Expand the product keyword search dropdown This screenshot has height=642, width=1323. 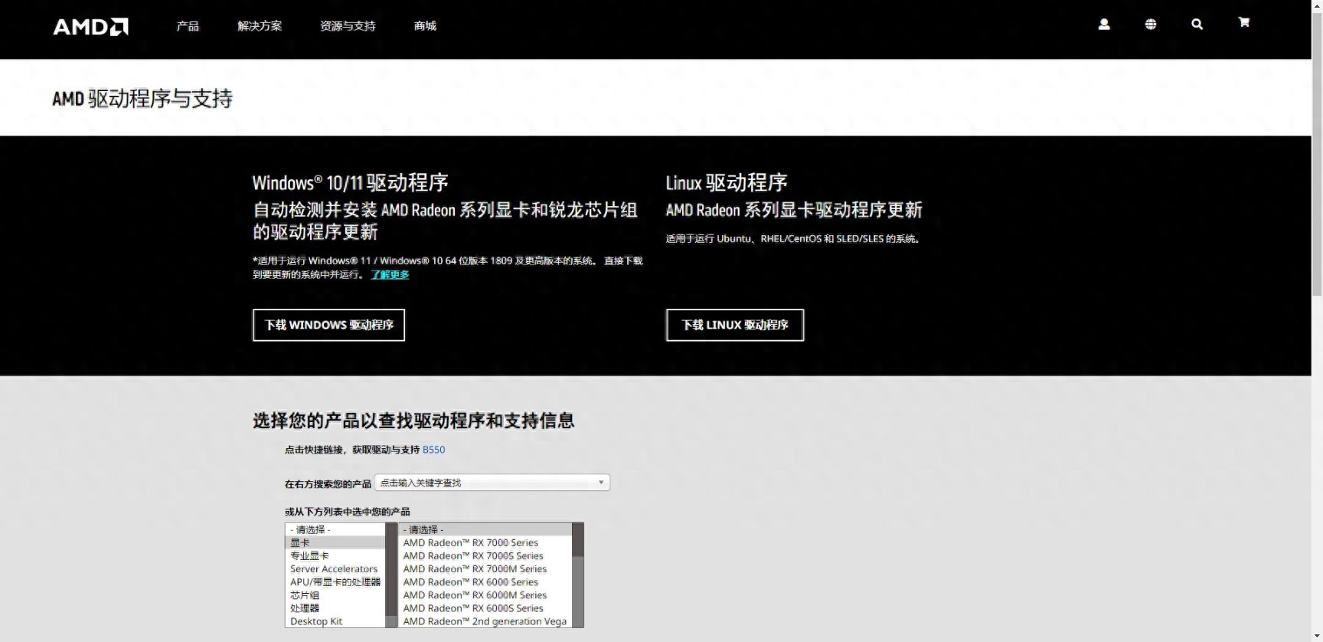[x=492, y=483]
